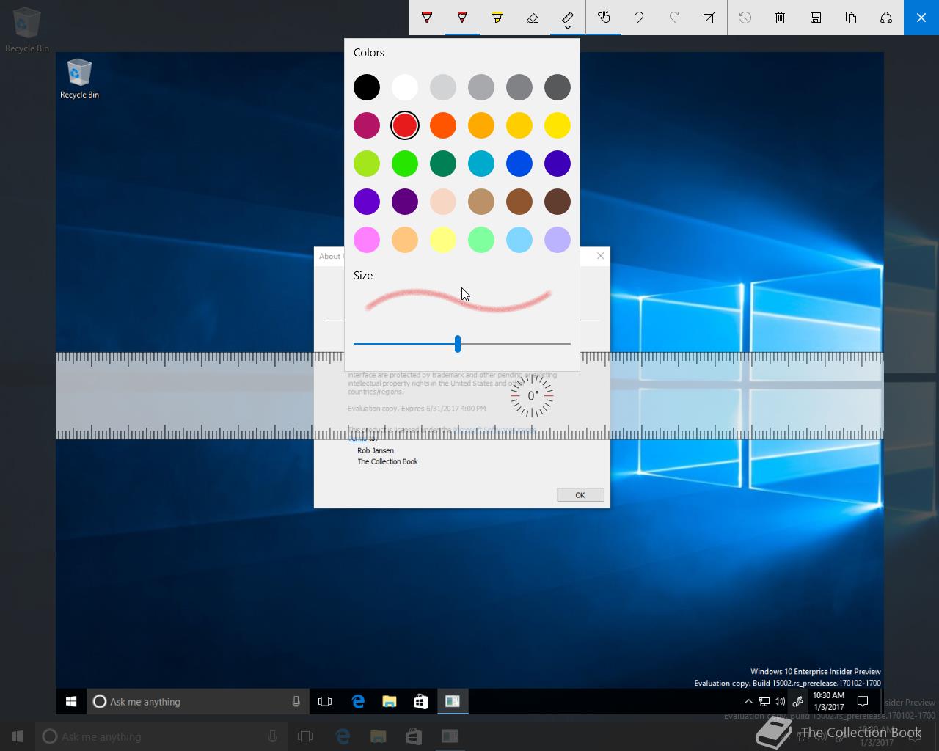
Task: Choose the darkest brown swatch
Action: [558, 202]
